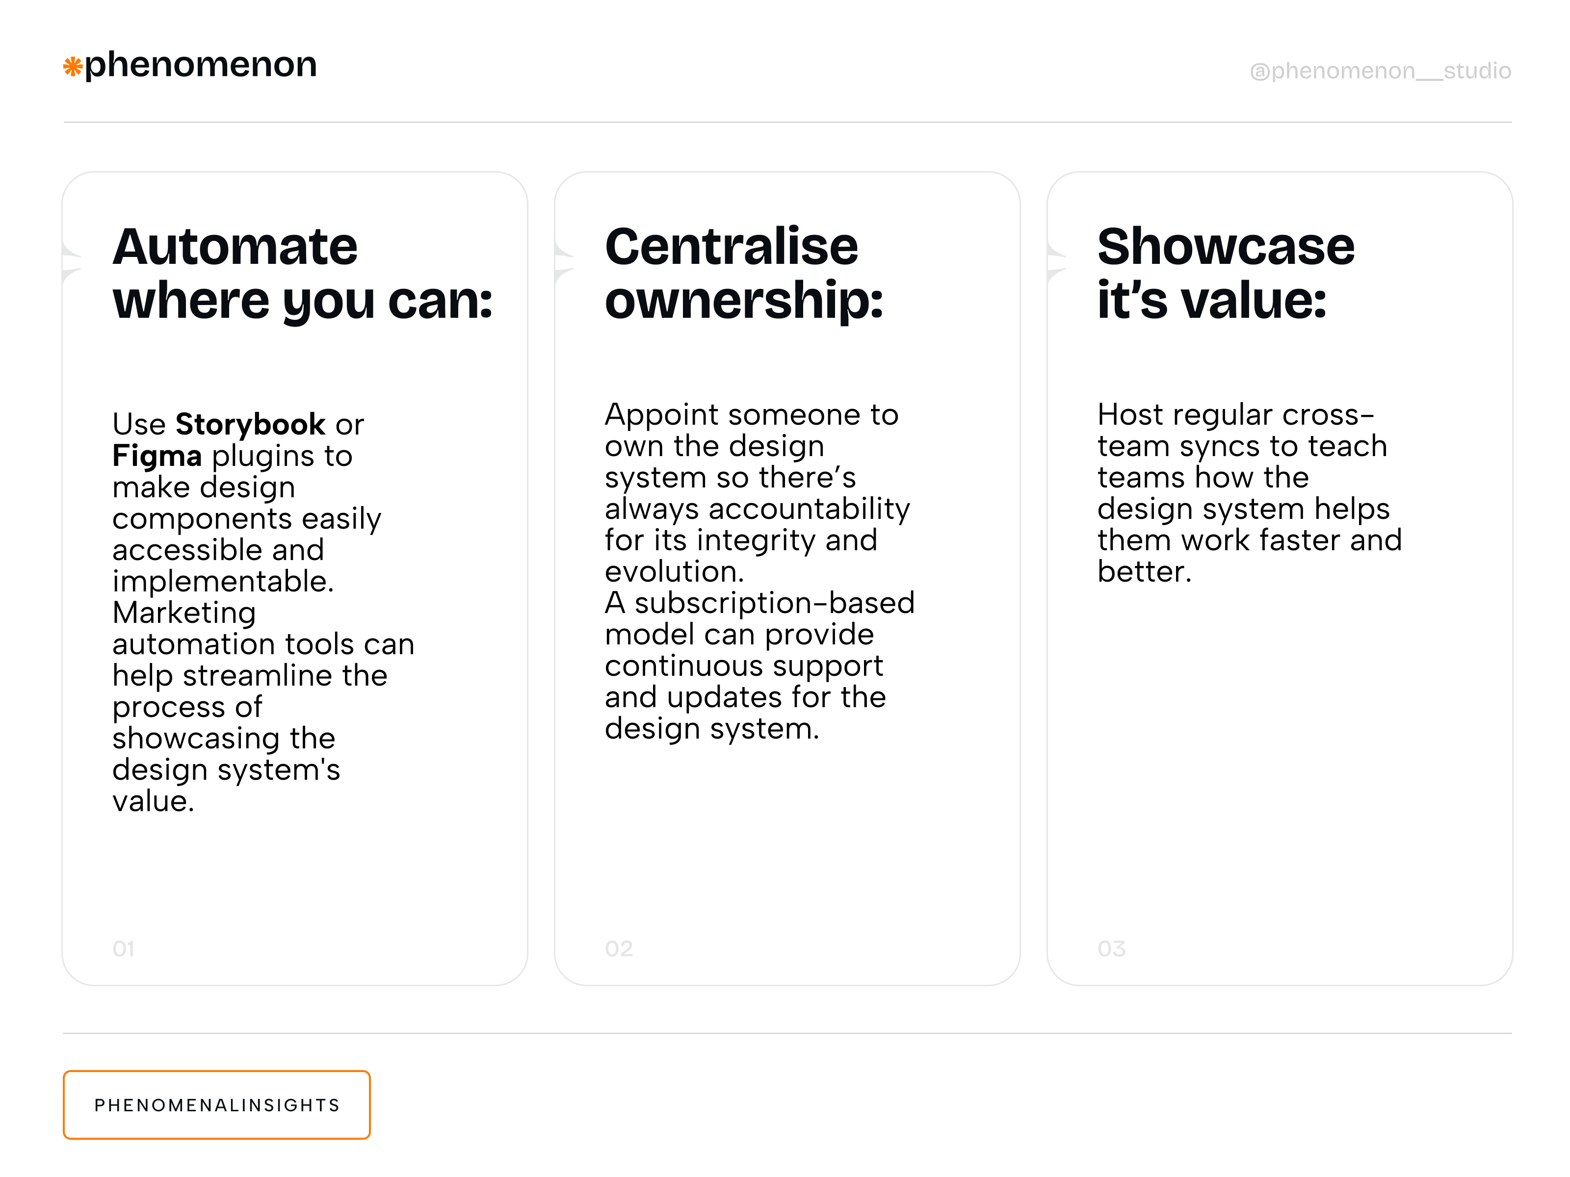Open the @phenomenon__studio handle
Image resolution: width=1570 pixels, height=1177 pixels.
click(x=1380, y=70)
